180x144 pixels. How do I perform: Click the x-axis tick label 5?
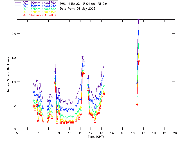pos(17,133)
